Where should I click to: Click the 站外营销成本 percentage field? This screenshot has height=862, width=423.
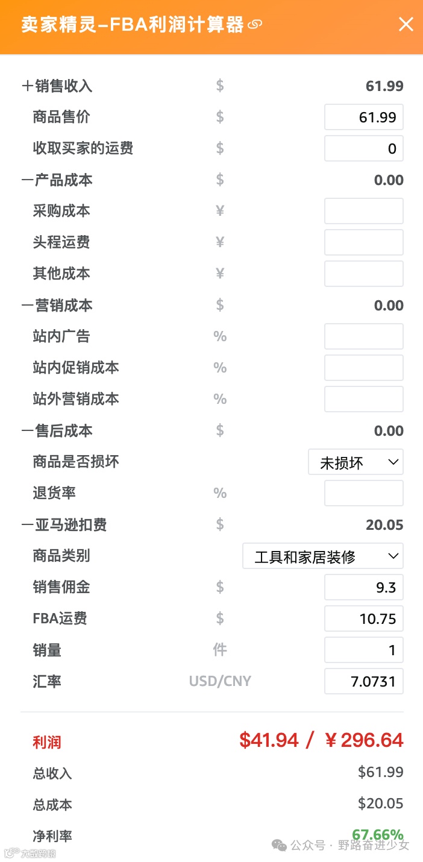click(363, 400)
